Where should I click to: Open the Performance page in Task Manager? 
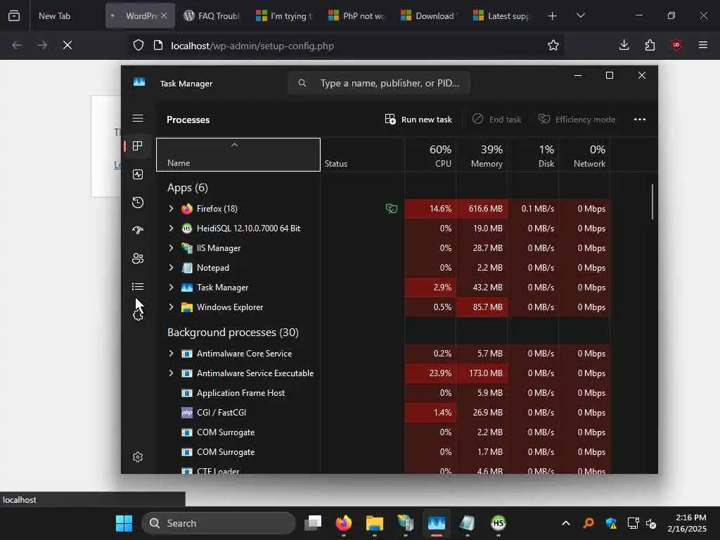138,174
